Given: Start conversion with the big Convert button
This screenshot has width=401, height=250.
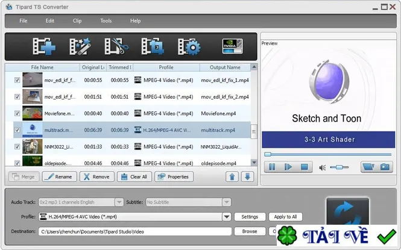Looking at the screenshot, I should [x=347, y=211].
